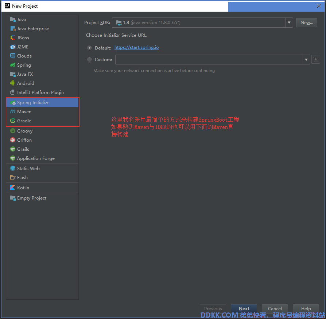
Task: Open the Project SDK dropdown arrow
Action: coord(289,23)
